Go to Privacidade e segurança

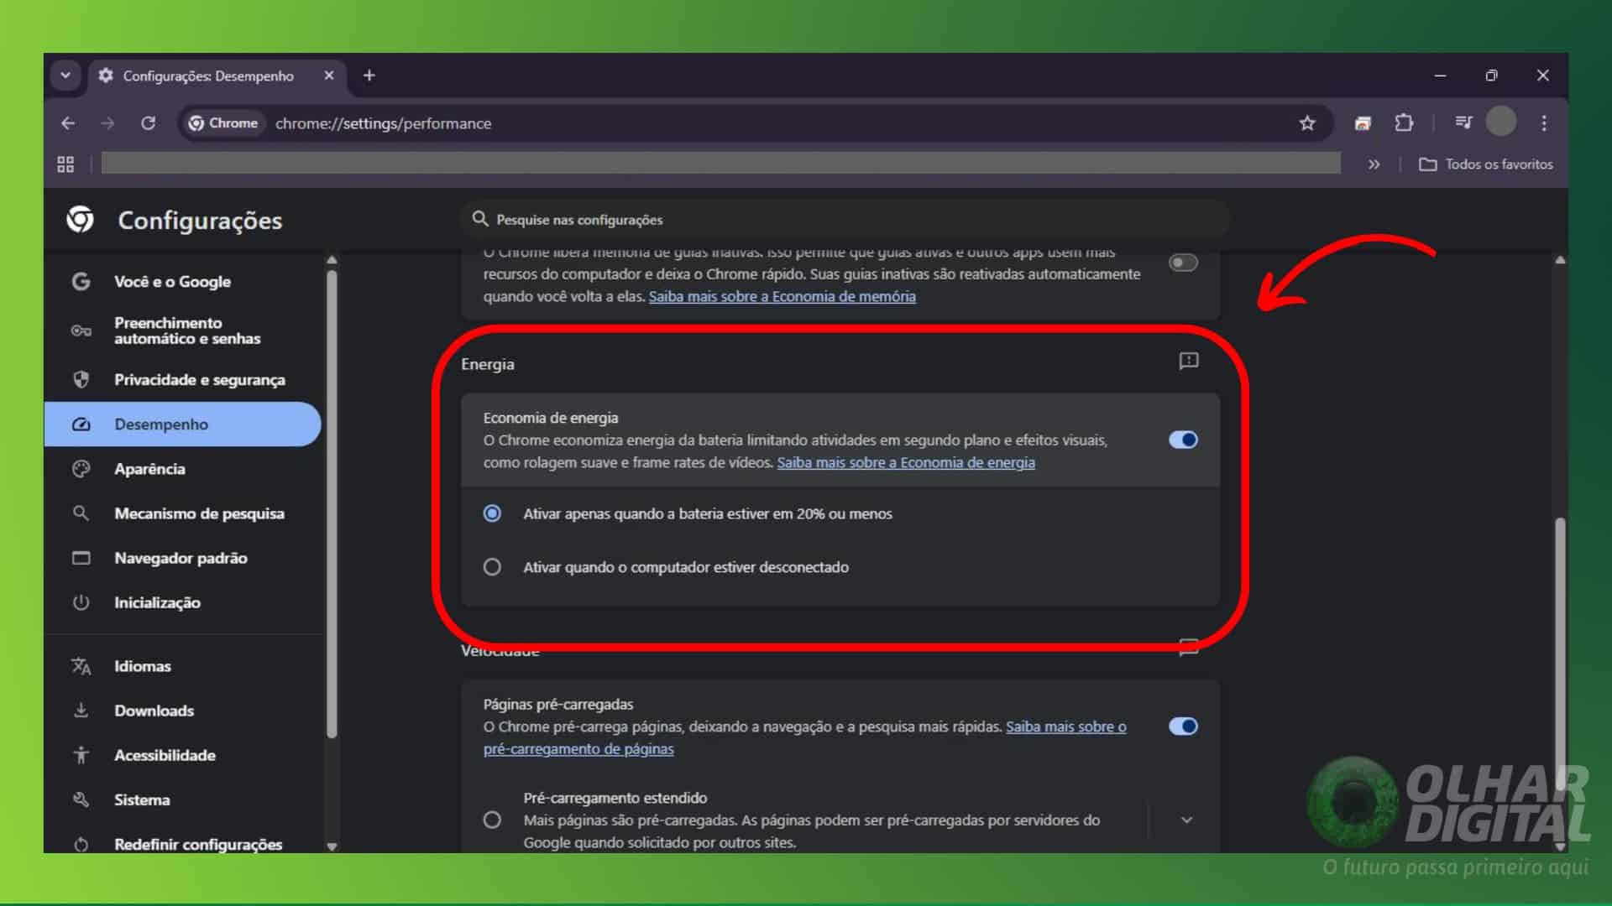(200, 380)
